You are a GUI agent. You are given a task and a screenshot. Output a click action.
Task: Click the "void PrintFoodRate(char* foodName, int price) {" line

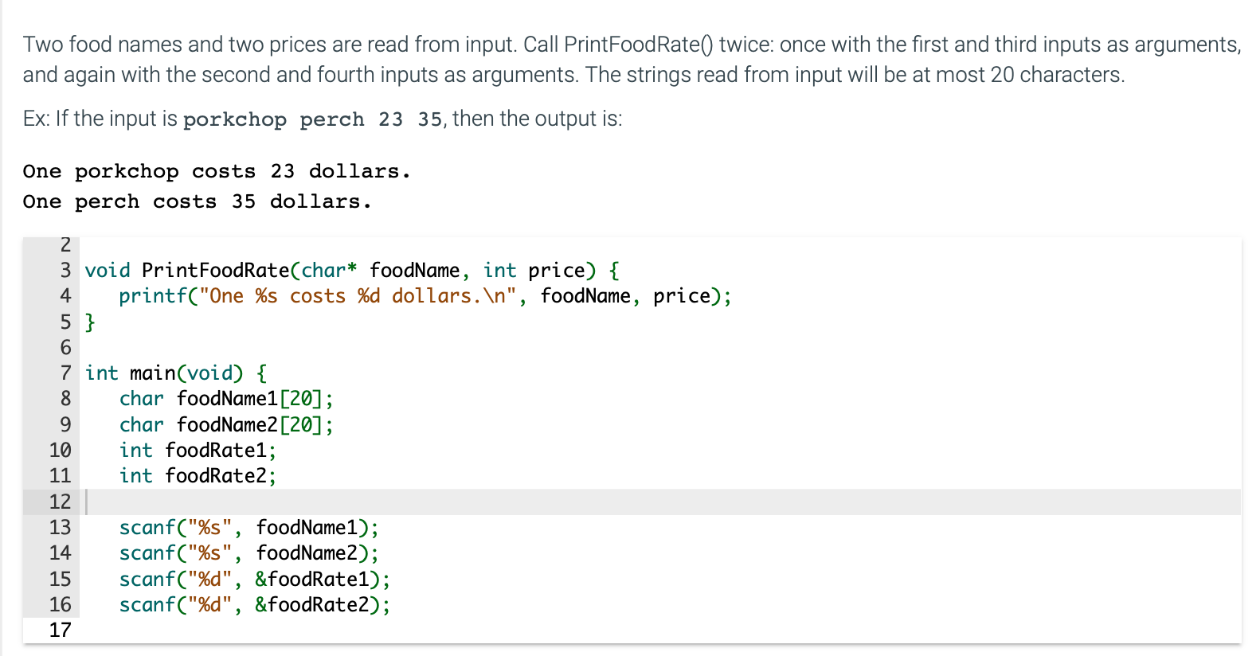(352, 271)
